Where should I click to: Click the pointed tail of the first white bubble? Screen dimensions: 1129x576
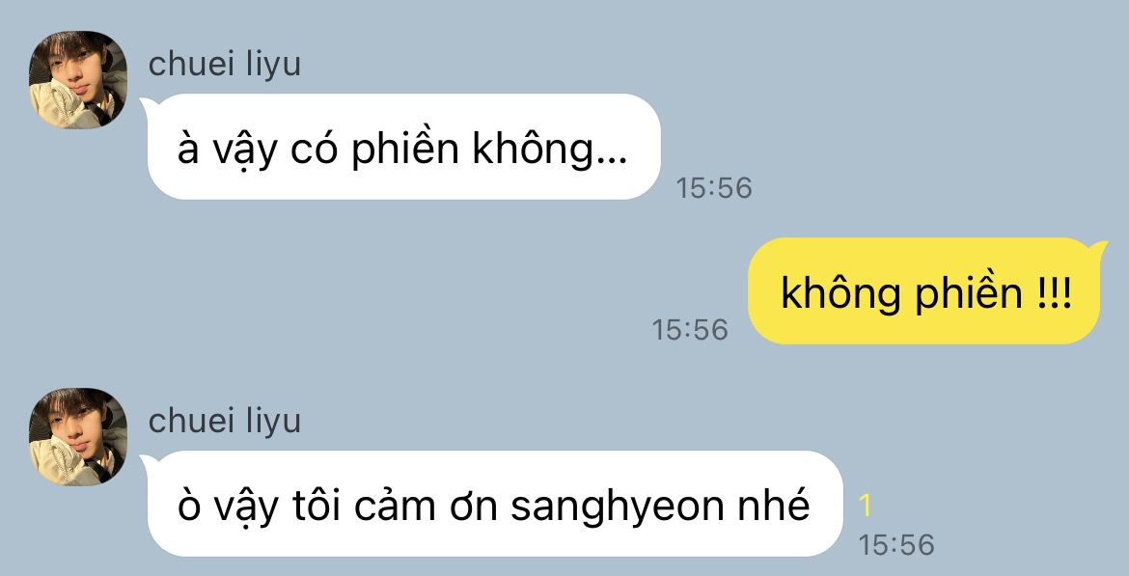pos(149,105)
